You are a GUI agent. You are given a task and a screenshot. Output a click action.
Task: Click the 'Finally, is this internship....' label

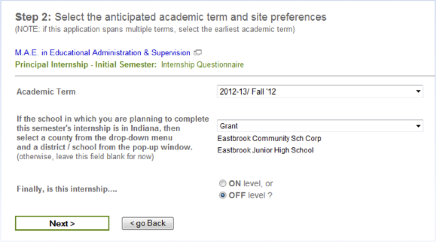click(67, 189)
